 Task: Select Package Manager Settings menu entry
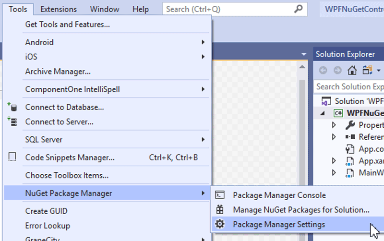click(x=279, y=224)
